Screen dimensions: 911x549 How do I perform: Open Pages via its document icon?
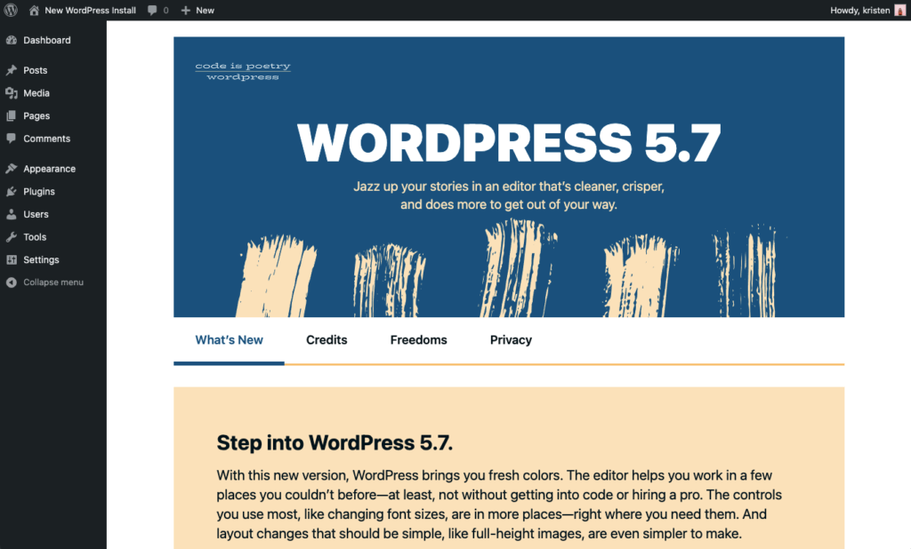(x=12, y=115)
